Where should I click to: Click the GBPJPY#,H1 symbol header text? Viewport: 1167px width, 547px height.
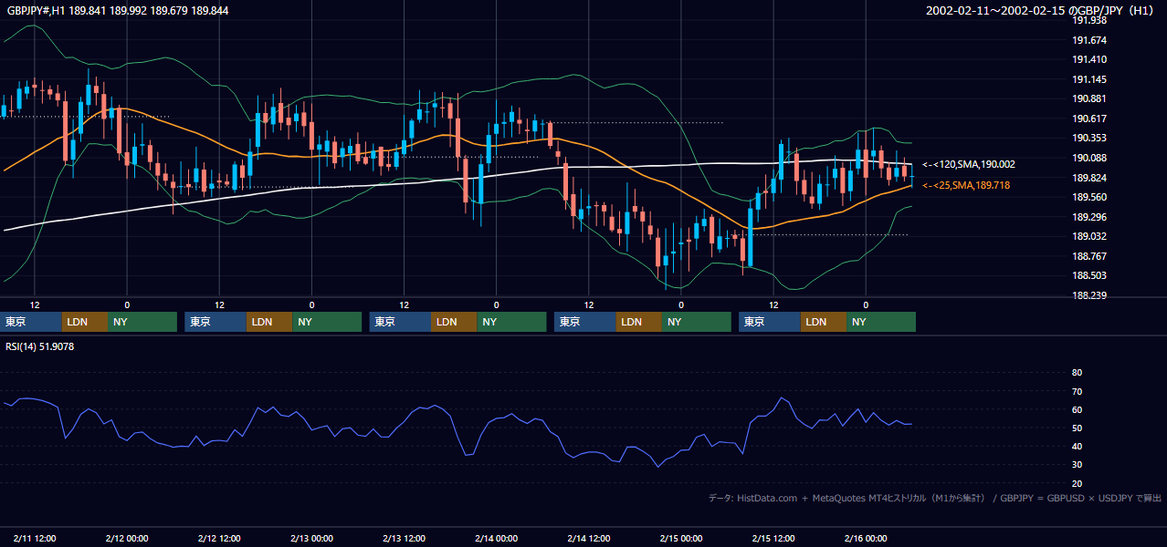[x=118, y=11]
